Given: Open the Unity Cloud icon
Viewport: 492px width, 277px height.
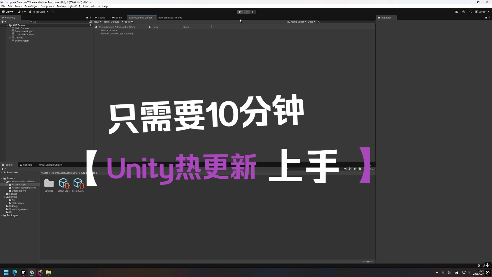Looking at the screenshot, I should click(x=457, y=12).
